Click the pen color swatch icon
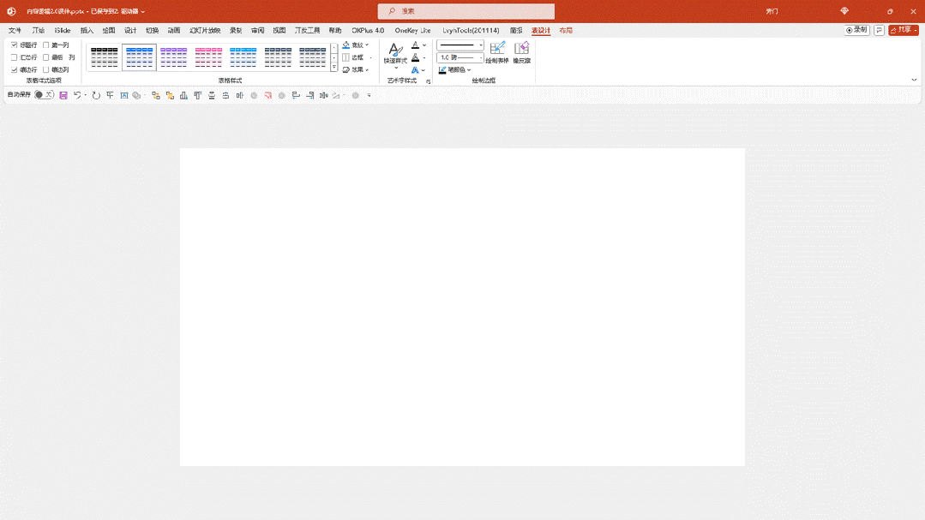This screenshot has width=925, height=520. [442, 69]
